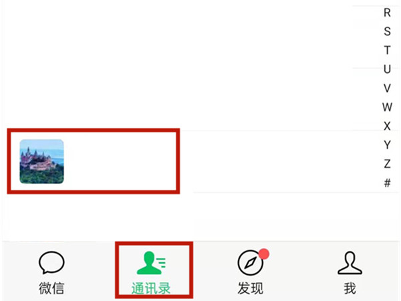Screen dimensions: 401x301
Task: Jump to letter R in index
Action: (387, 13)
